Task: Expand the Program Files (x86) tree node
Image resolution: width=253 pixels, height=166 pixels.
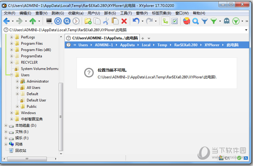Action: click(11, 50)
